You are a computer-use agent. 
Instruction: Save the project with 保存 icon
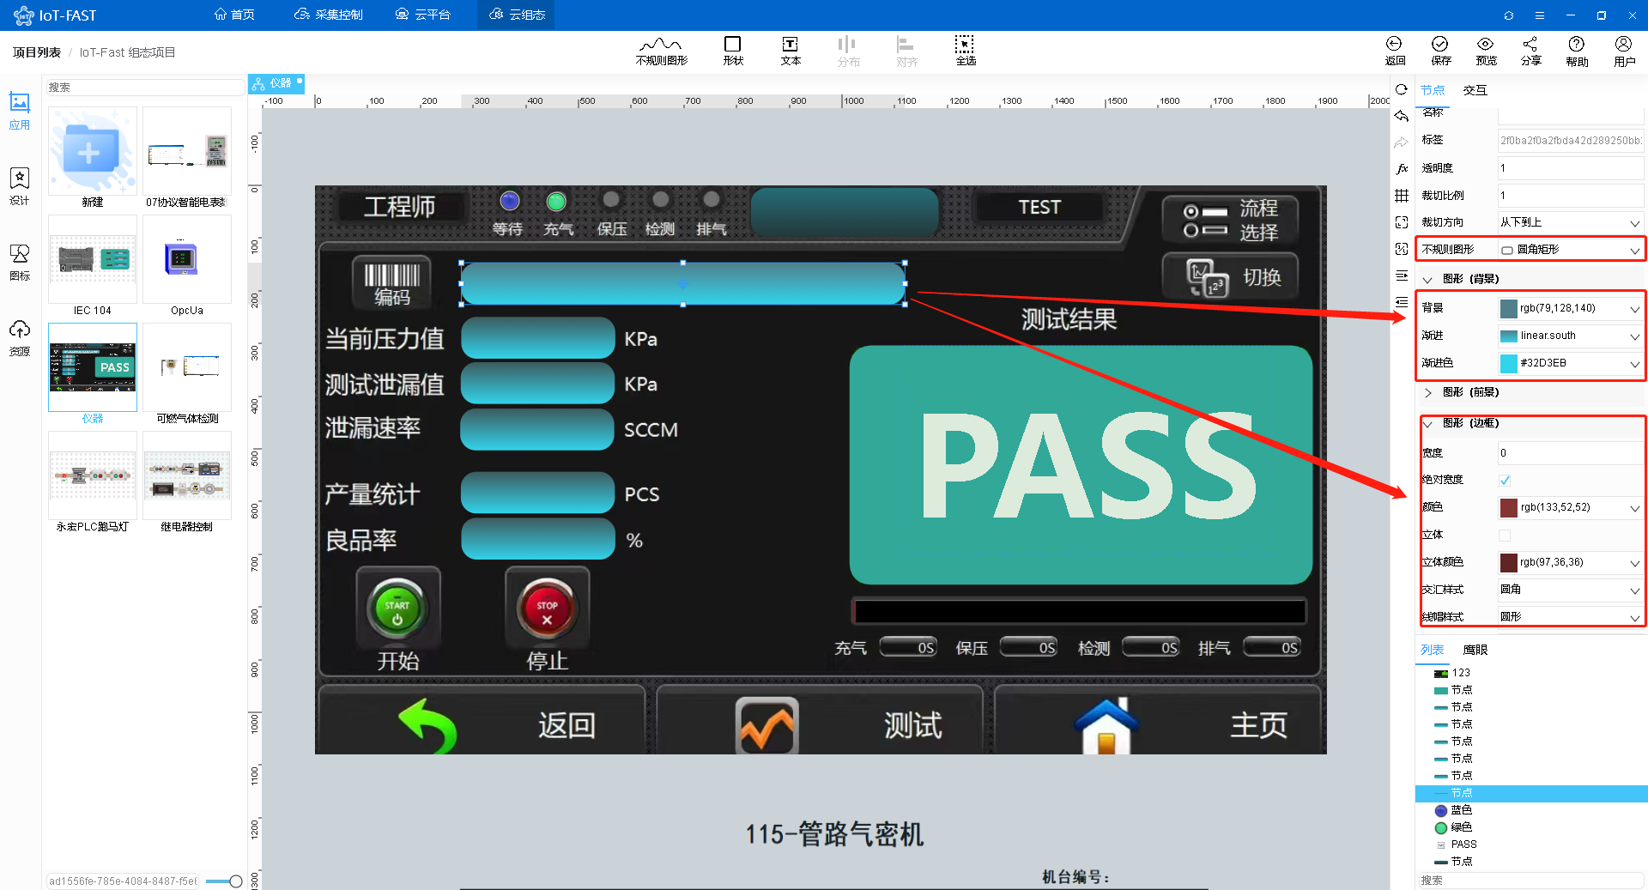pos(1440,51)
